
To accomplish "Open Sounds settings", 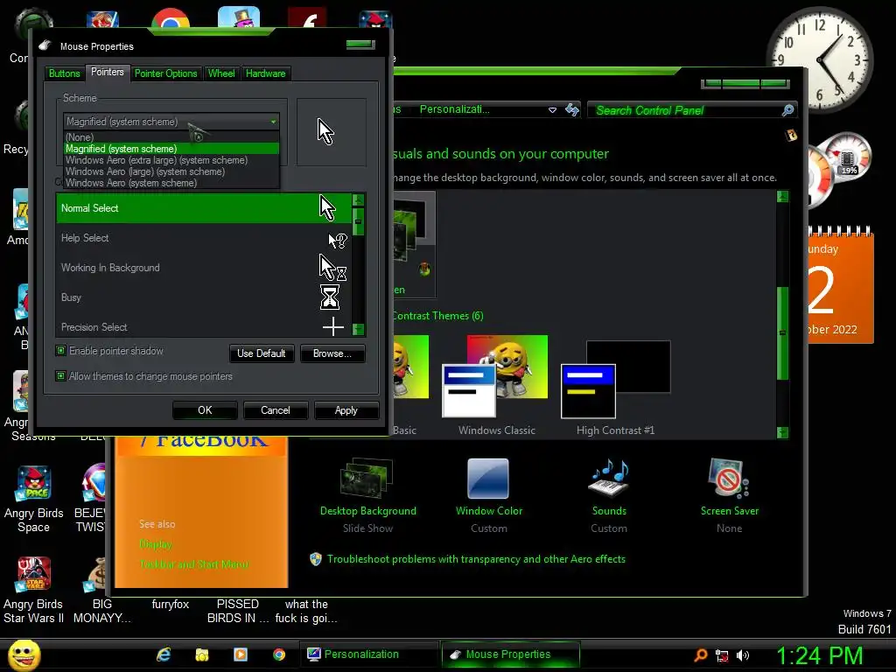I will [609, 495].
